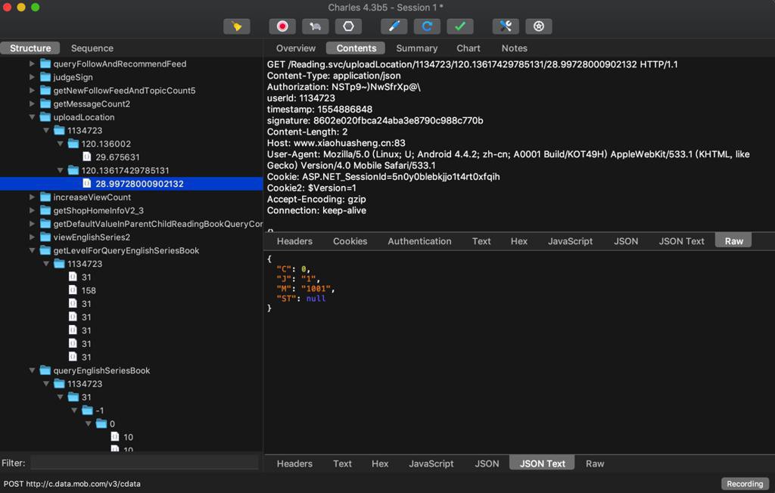This screenshot has width=775, height=493.
Task: Click the Filter input field
Action: (x=144, y=463)
